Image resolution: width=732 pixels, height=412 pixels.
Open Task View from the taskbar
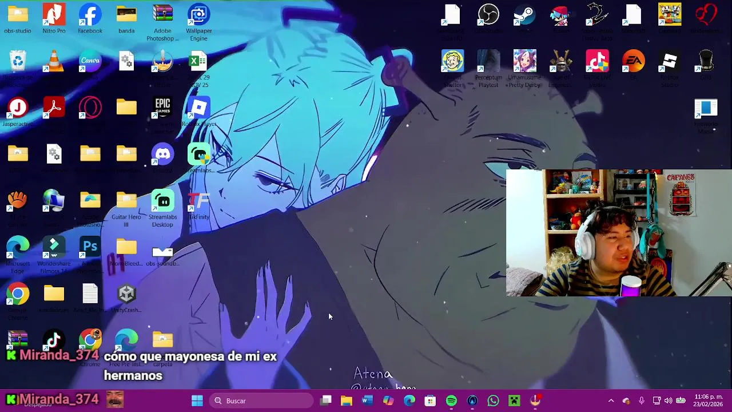(x=326, y=401)
